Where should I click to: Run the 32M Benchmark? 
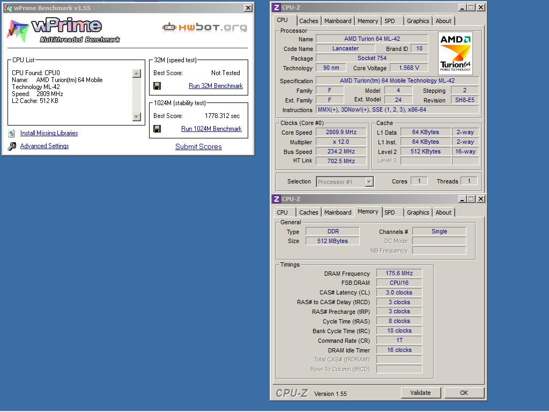216,86
